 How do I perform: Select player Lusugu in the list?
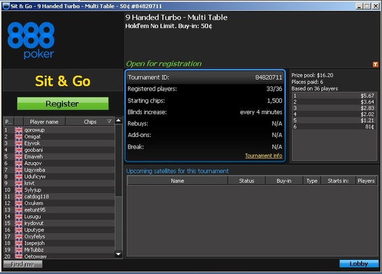59,217
